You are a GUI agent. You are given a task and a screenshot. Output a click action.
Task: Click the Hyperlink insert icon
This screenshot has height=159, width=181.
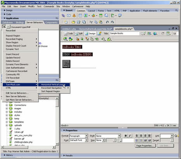click(x=63, y=16)
